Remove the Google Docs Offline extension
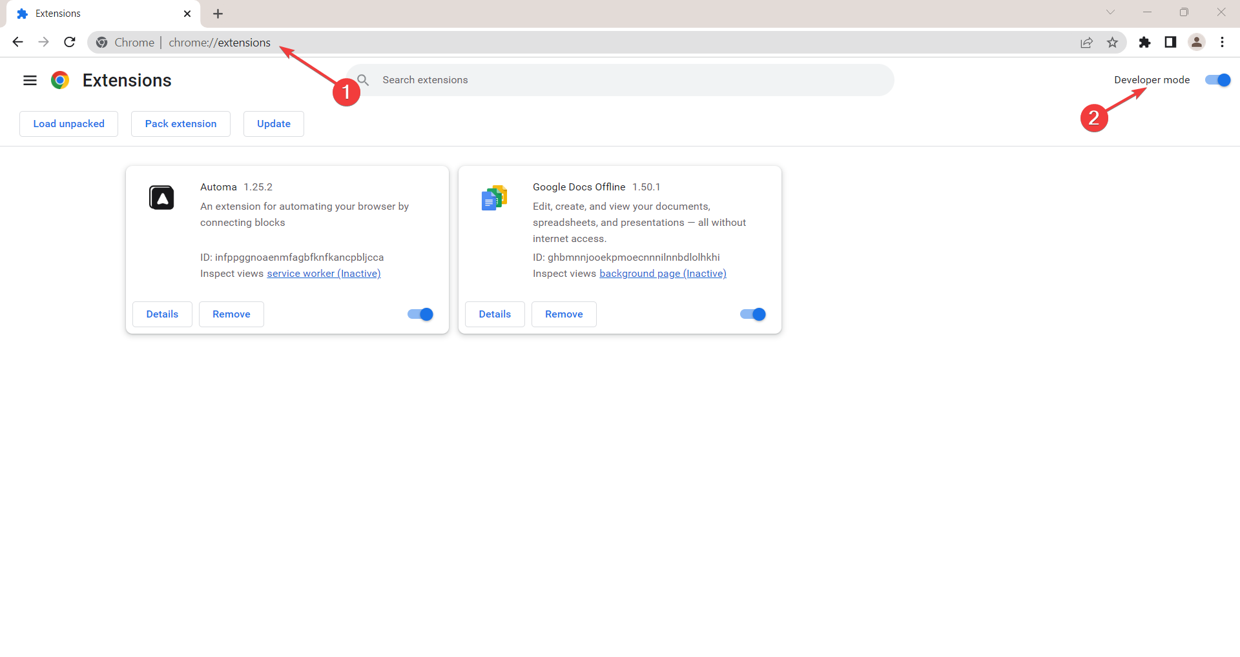The width and height of the screenshot is (1240, 657). click(x=564, y=314)
